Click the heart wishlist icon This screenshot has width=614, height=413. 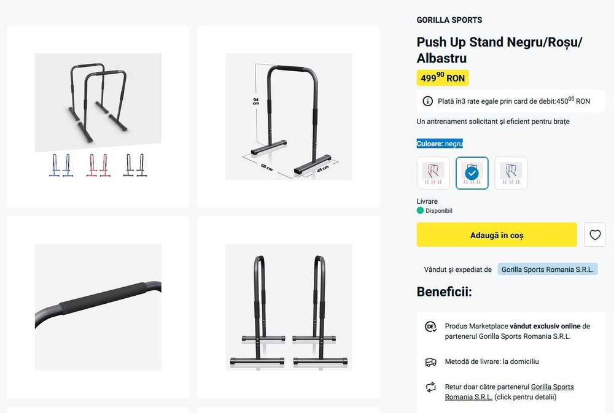click(594, 234)
